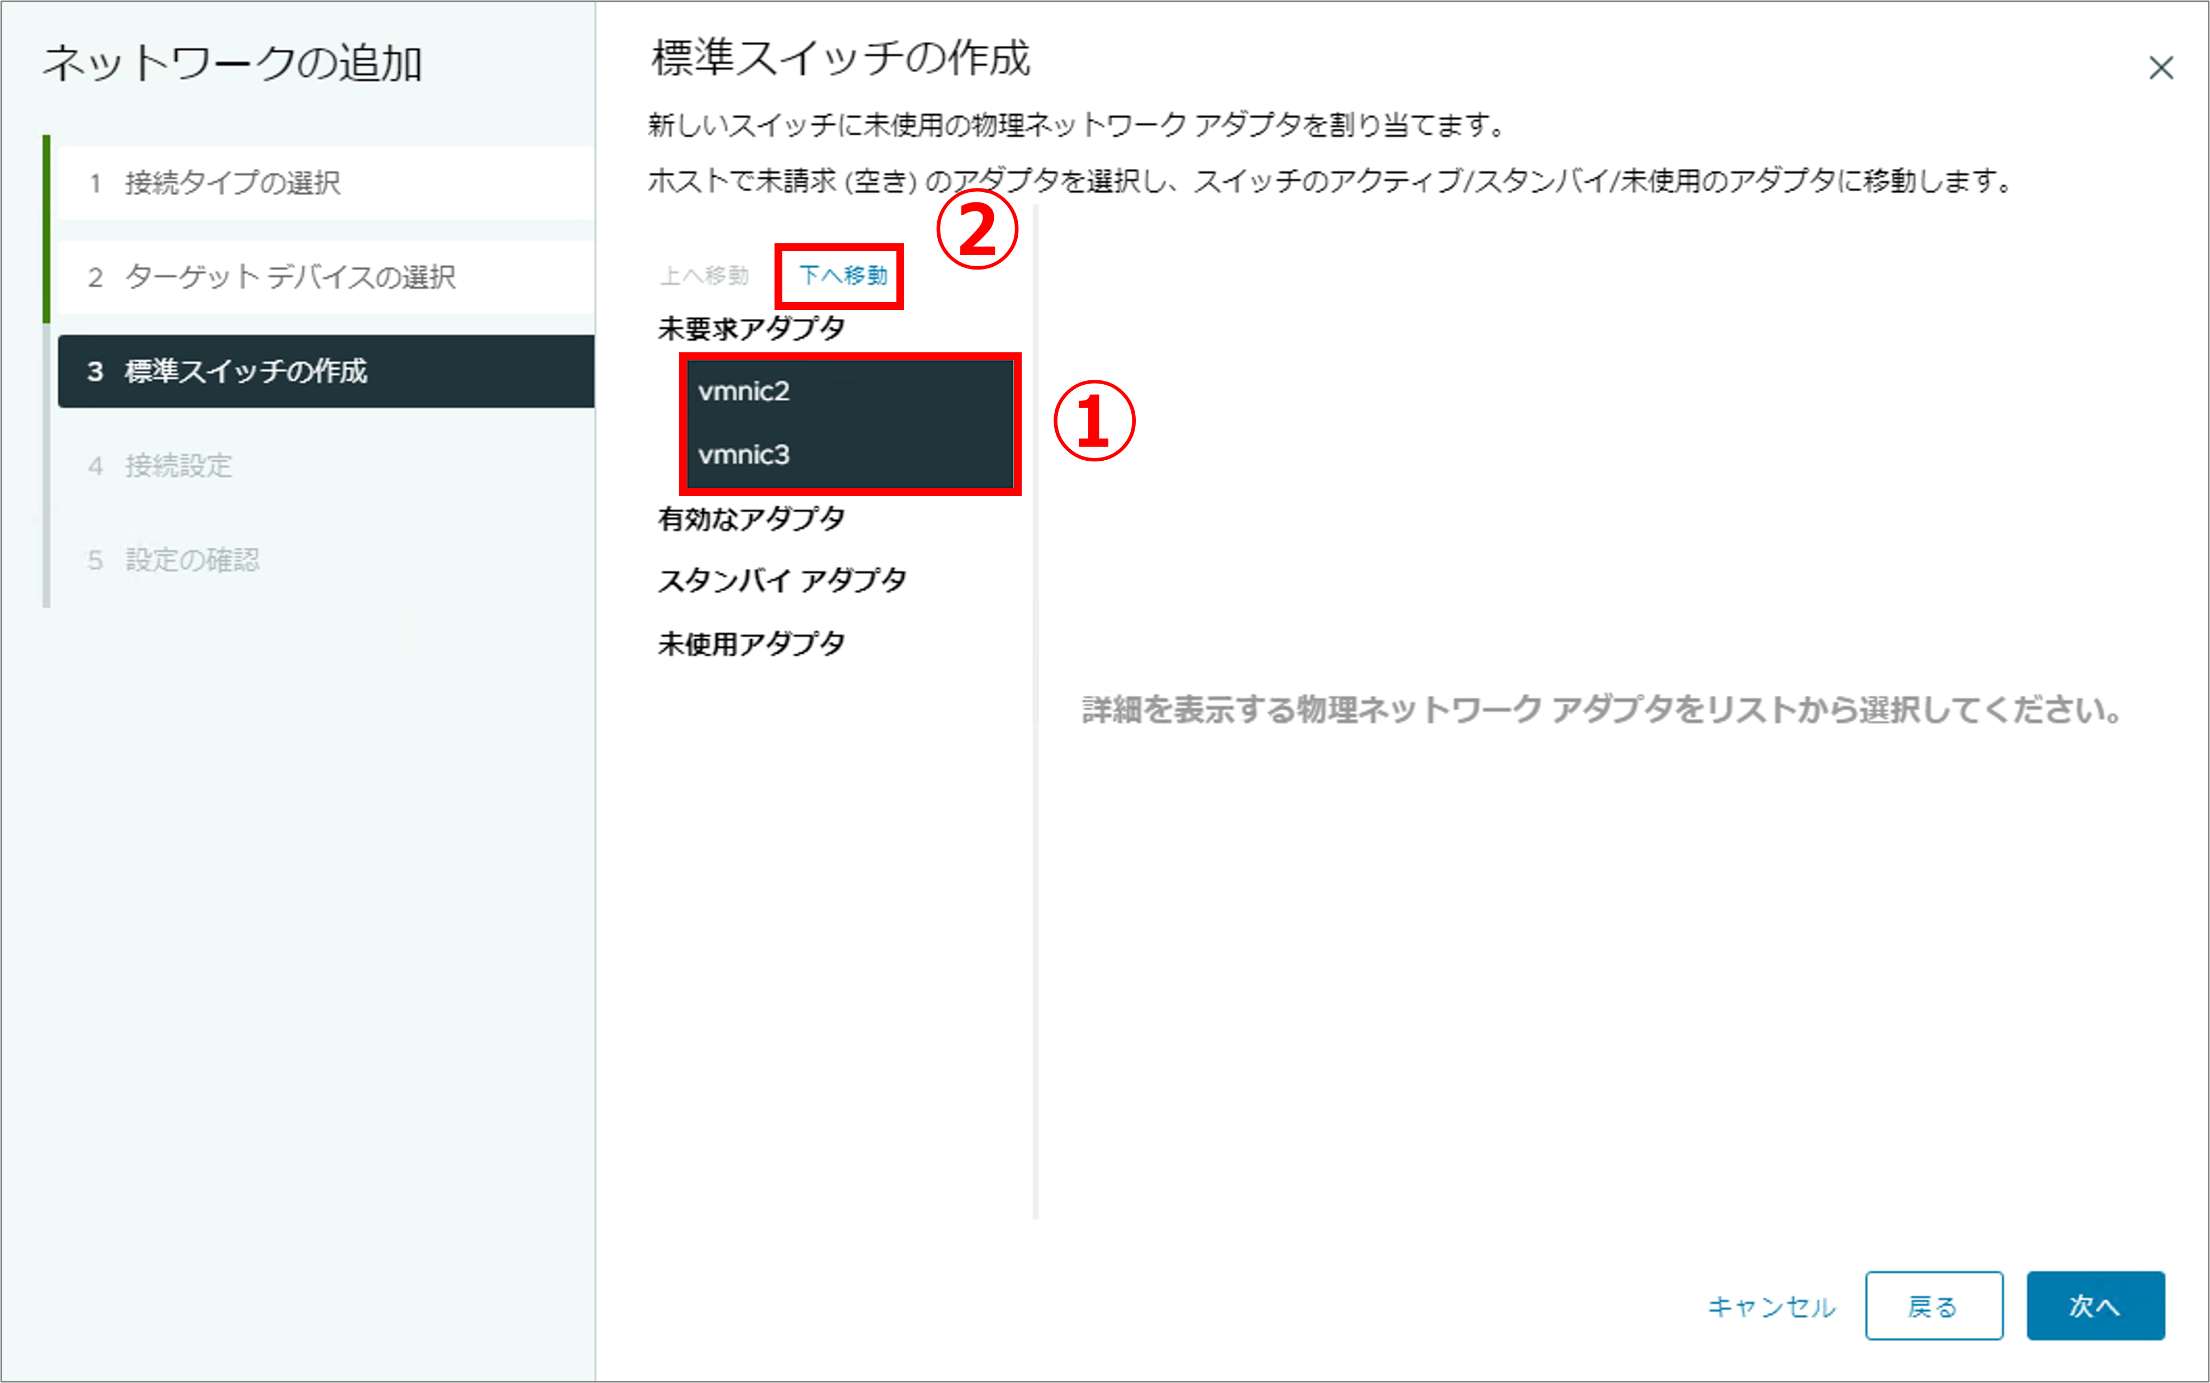Screen dimensions: 2210x1383
Task: Click the ネットワークの追加 wizard title
Action: 232,64
